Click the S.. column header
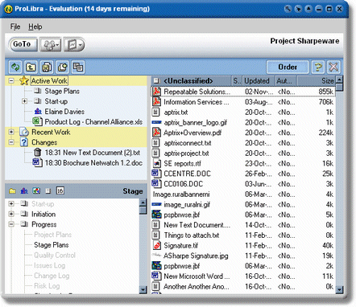Image resolution: width=356 pixels, height=307 pixels. [x=237, y=80]
